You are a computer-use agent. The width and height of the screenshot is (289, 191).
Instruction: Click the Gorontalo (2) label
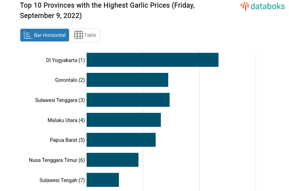pyautogui.click(x=70, y=80)
